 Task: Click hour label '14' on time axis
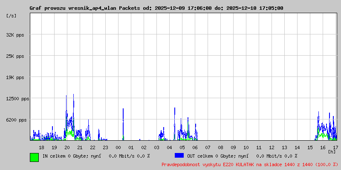click(297, 147)
